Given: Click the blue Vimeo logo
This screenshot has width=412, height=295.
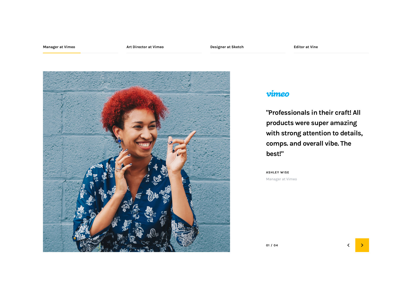Looking at the screenshot, I should (x=278, y=94).
